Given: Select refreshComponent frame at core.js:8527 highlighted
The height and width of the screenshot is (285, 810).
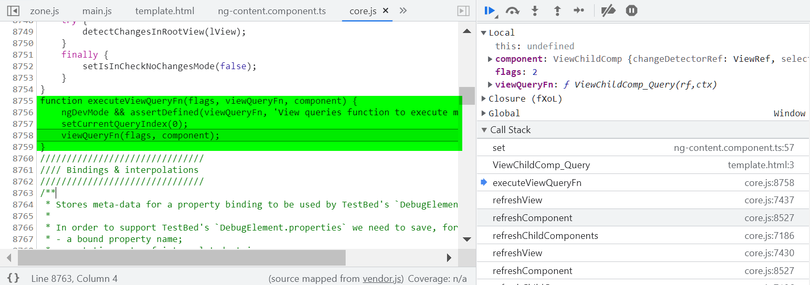Looking at the screenshot, I should (x=643, y=218).
